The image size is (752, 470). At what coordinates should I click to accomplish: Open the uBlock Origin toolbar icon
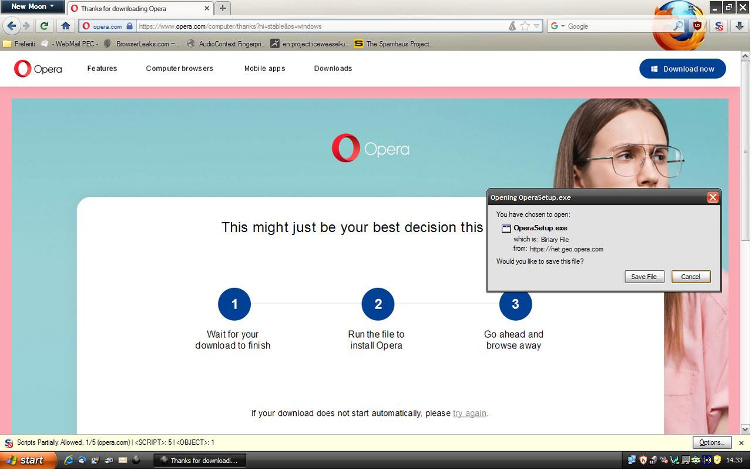point(697,26)
